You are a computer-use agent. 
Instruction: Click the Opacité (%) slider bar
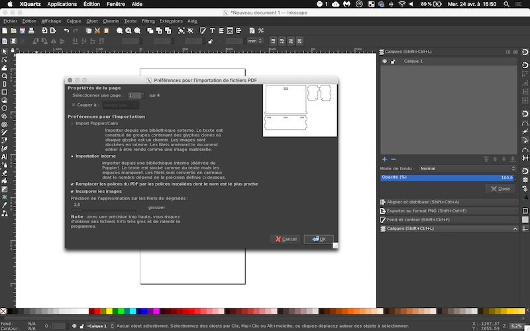[447, 177]
